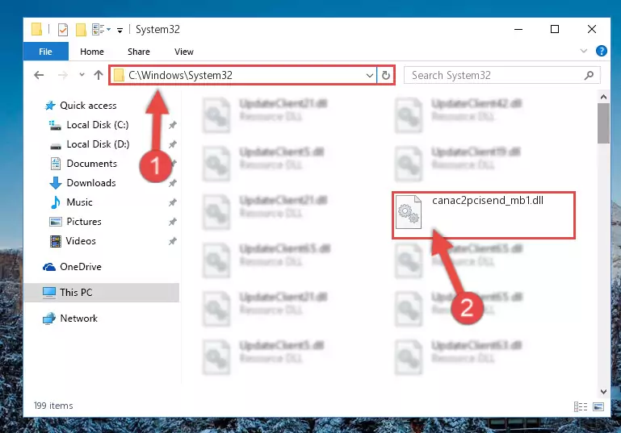The image size is (621, 433).
Task: Open Documents in the sidebar
Action: pos(91,164)
